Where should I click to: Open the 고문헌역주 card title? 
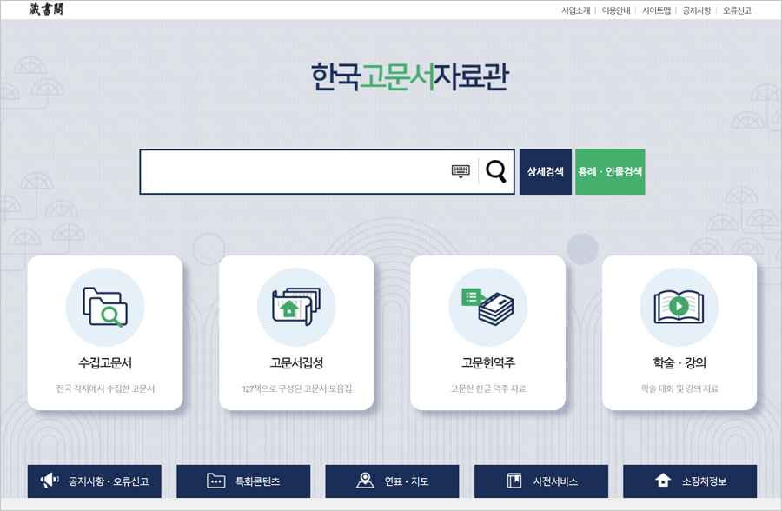488,362
